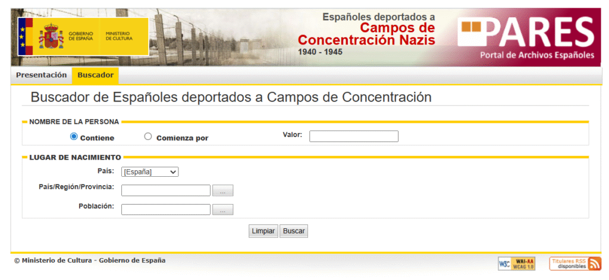Screen dimensions: 609x280
Task: Click Portal de Archivos Españoles subtitle
Action: click(537, 55)
